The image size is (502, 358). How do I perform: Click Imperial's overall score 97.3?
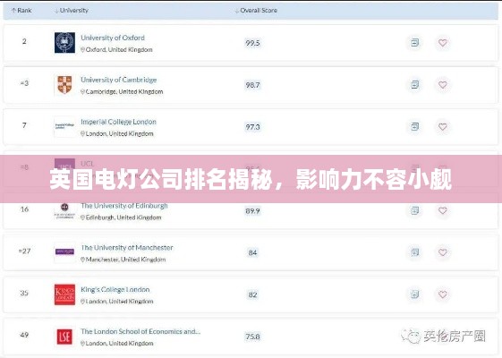pos(252,127)
